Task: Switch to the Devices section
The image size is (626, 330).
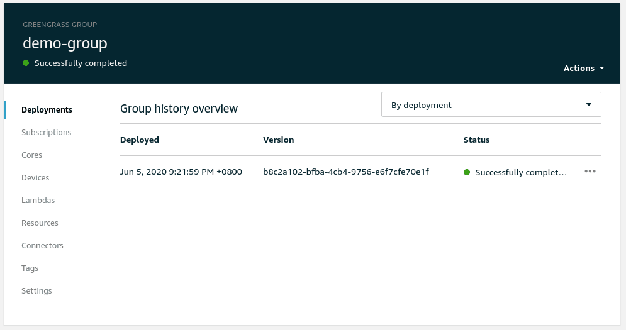Action: pos(35,177)
